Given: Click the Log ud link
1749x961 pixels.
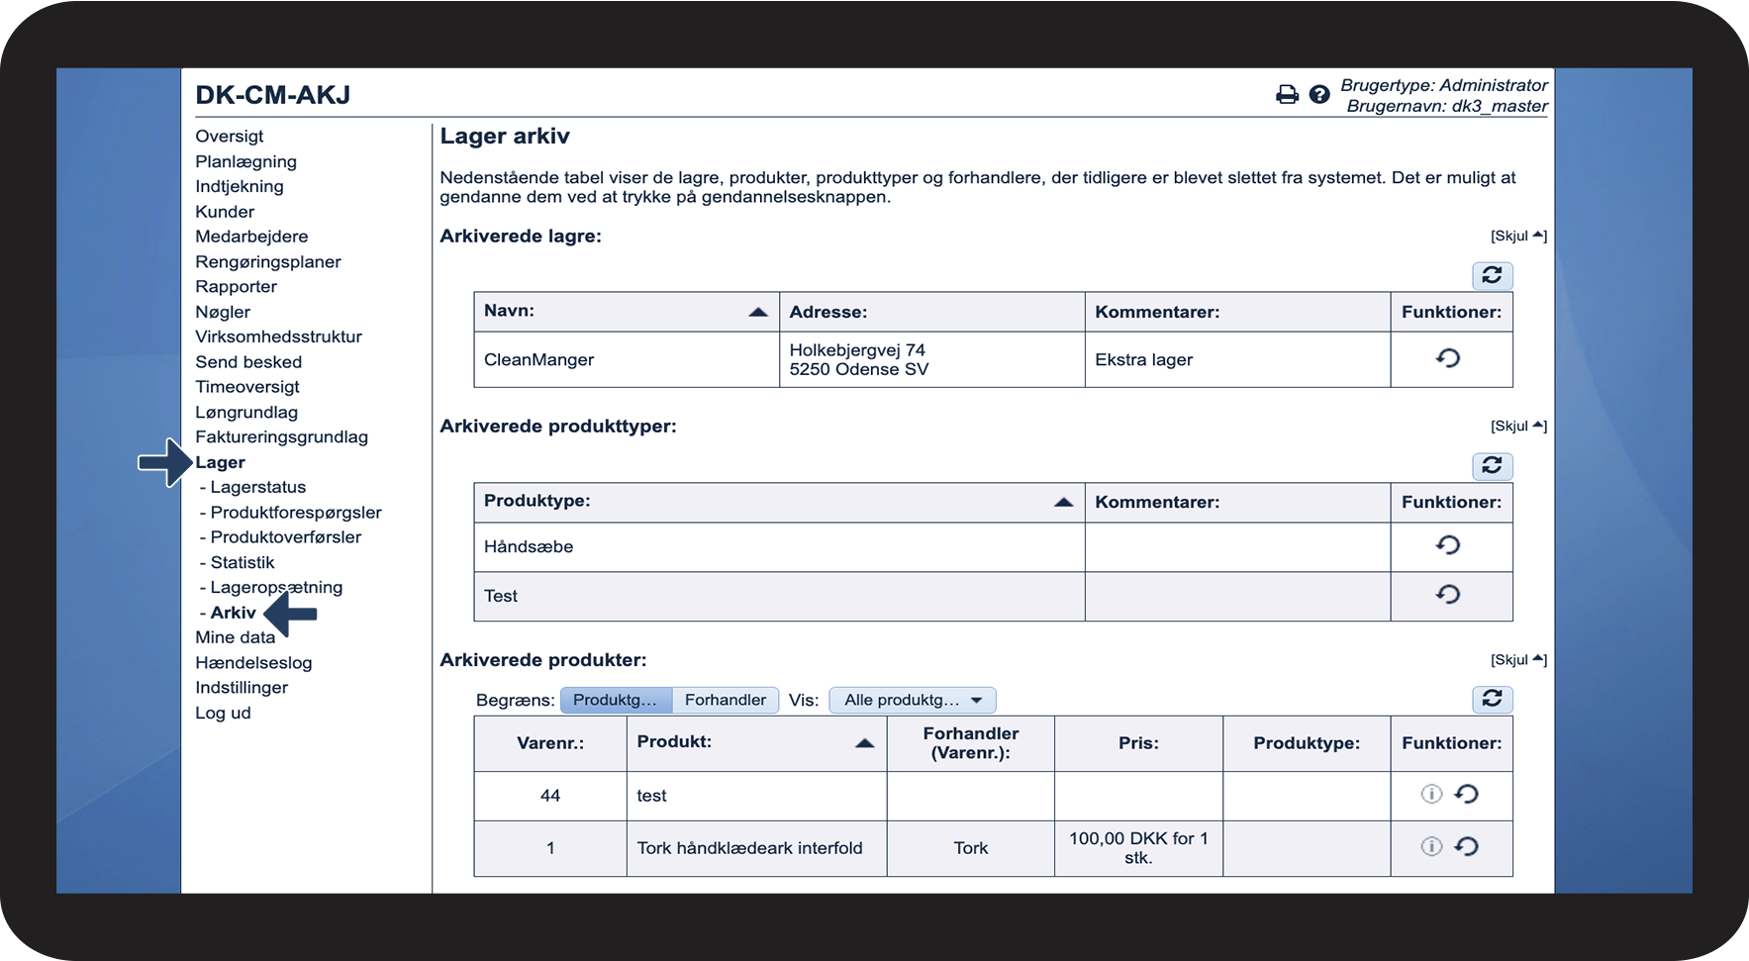Looking at the screenshot, I should [x=223, y=713].
